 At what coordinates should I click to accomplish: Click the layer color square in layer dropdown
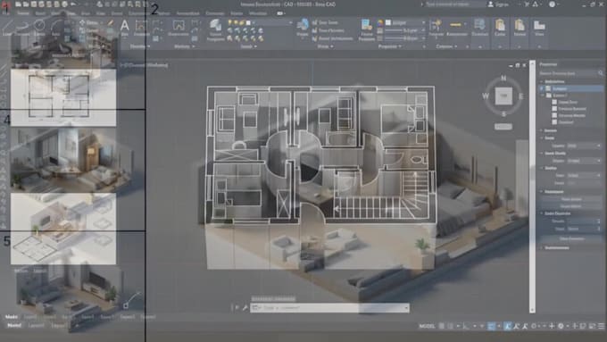click(x=248, y=22)
